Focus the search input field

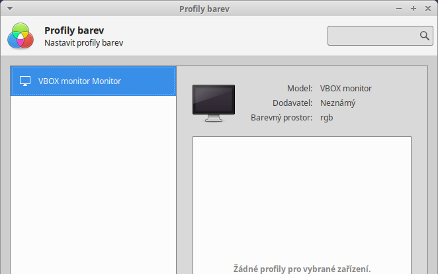380,36
